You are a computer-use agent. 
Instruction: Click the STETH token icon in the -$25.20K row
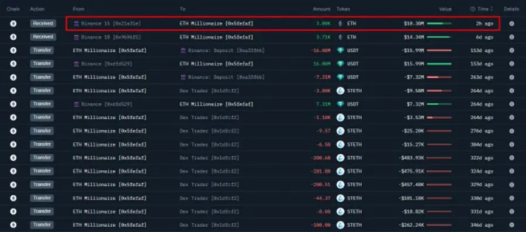[341, 131]
